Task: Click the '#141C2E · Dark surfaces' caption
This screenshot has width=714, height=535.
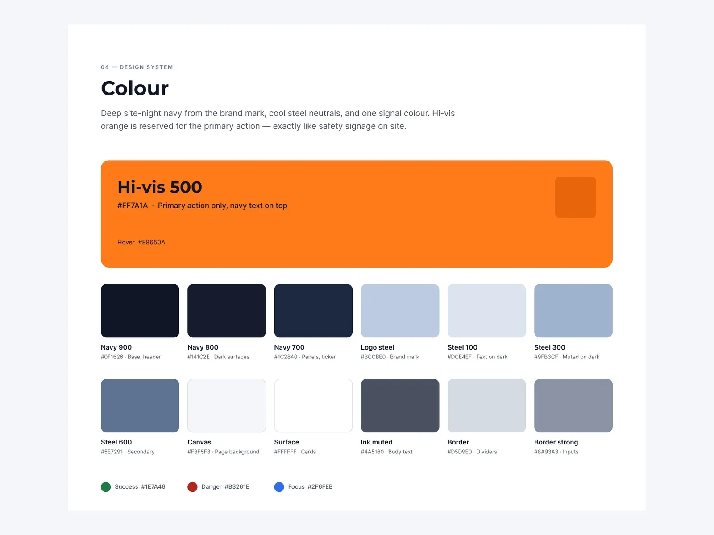Action: (218, 357)
